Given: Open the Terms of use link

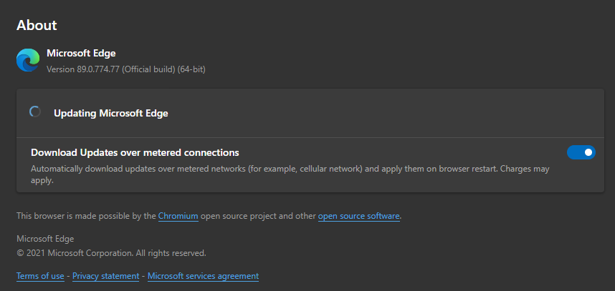Looking at the screenshot, I should coord(40,276).
